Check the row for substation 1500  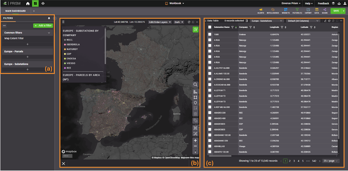tap(210, 35)
